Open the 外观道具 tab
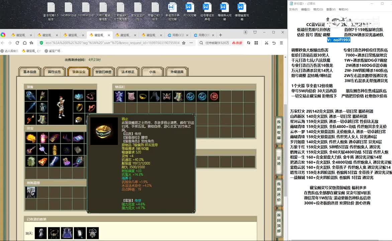 [177, 72]
